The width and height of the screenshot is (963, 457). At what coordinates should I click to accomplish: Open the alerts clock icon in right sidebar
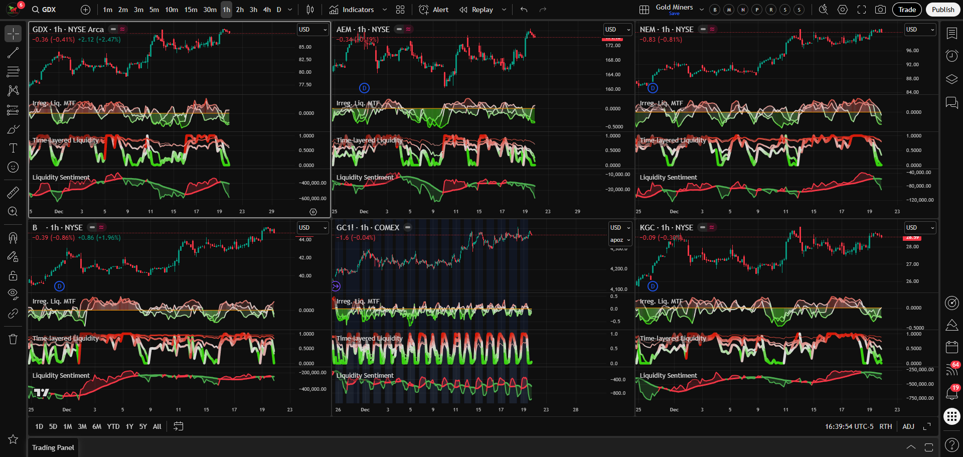click(951, 56)
